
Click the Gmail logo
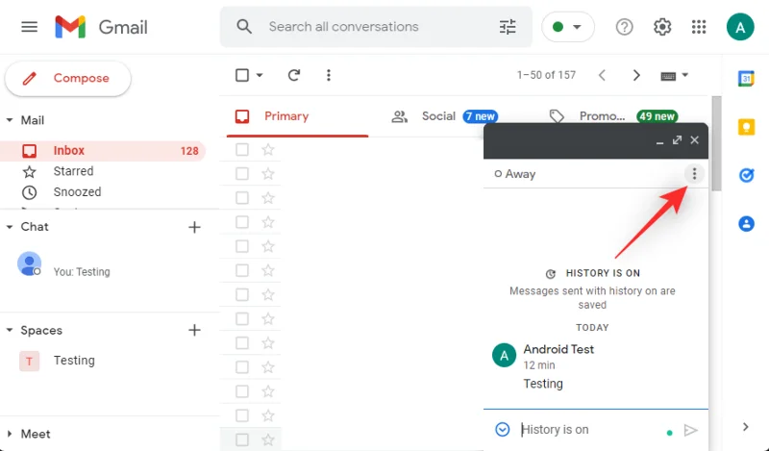tap(101, 27)
